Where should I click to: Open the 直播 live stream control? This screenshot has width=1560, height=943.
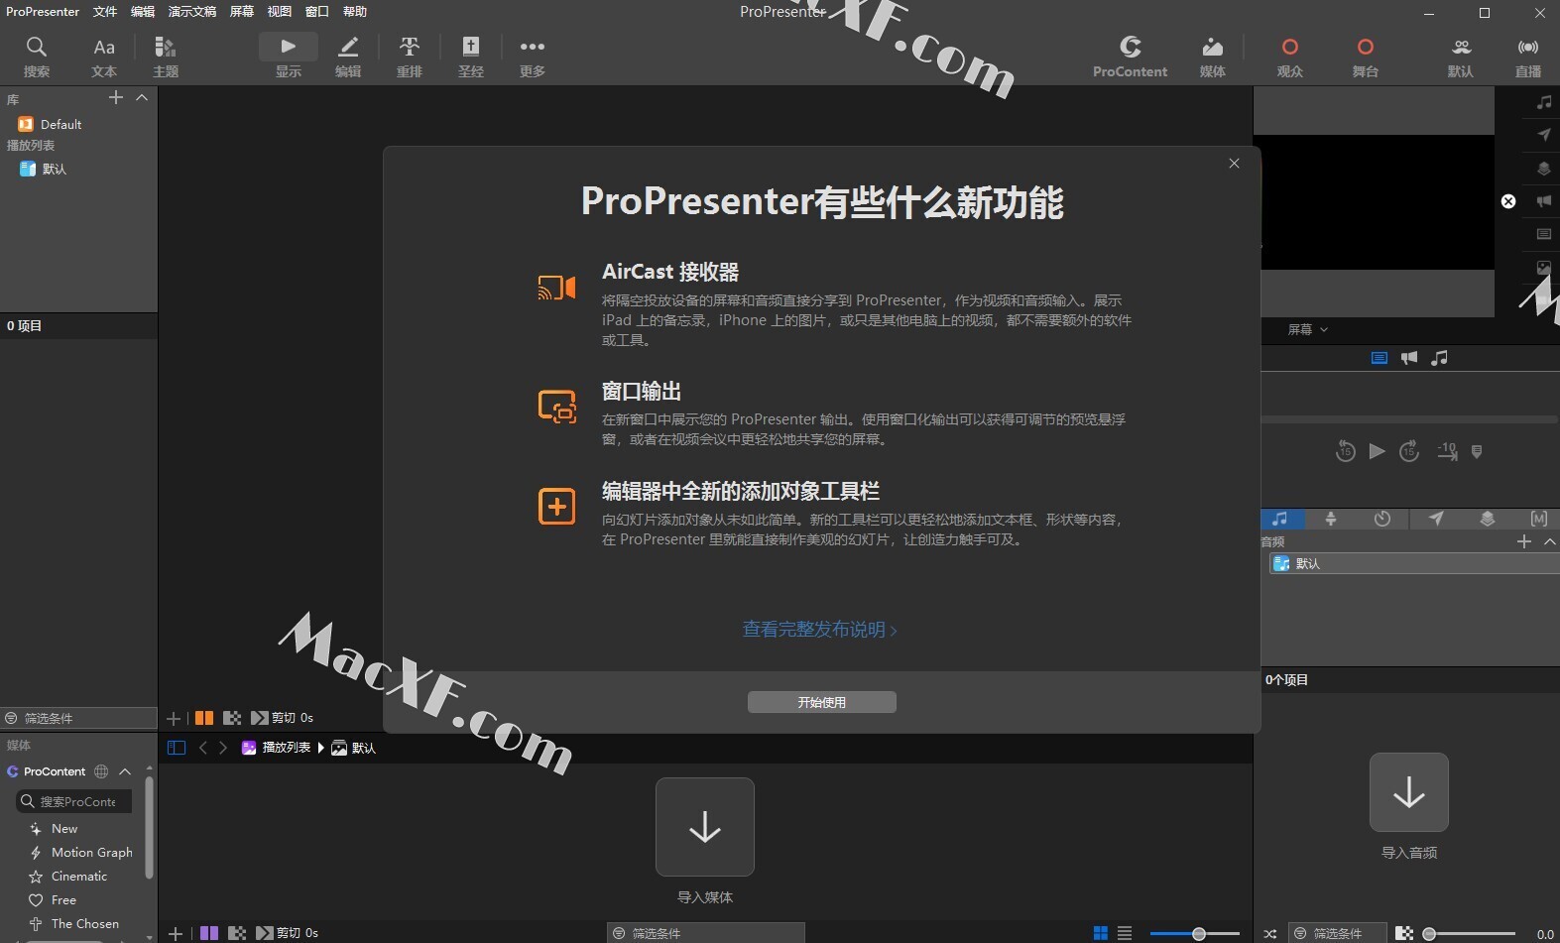(x=1528, y=57)
